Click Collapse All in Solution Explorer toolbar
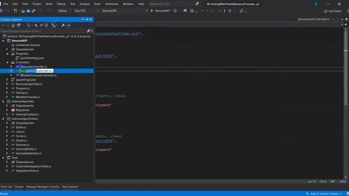 (x=41, y=26)
